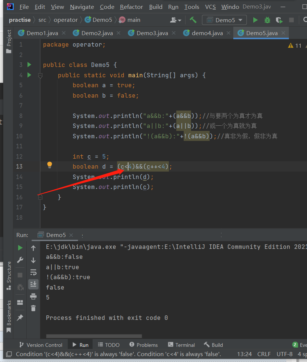Click the Down the stack trace arrow
The width and height of the screenshot is (307, 362).
tap(33, 260)
